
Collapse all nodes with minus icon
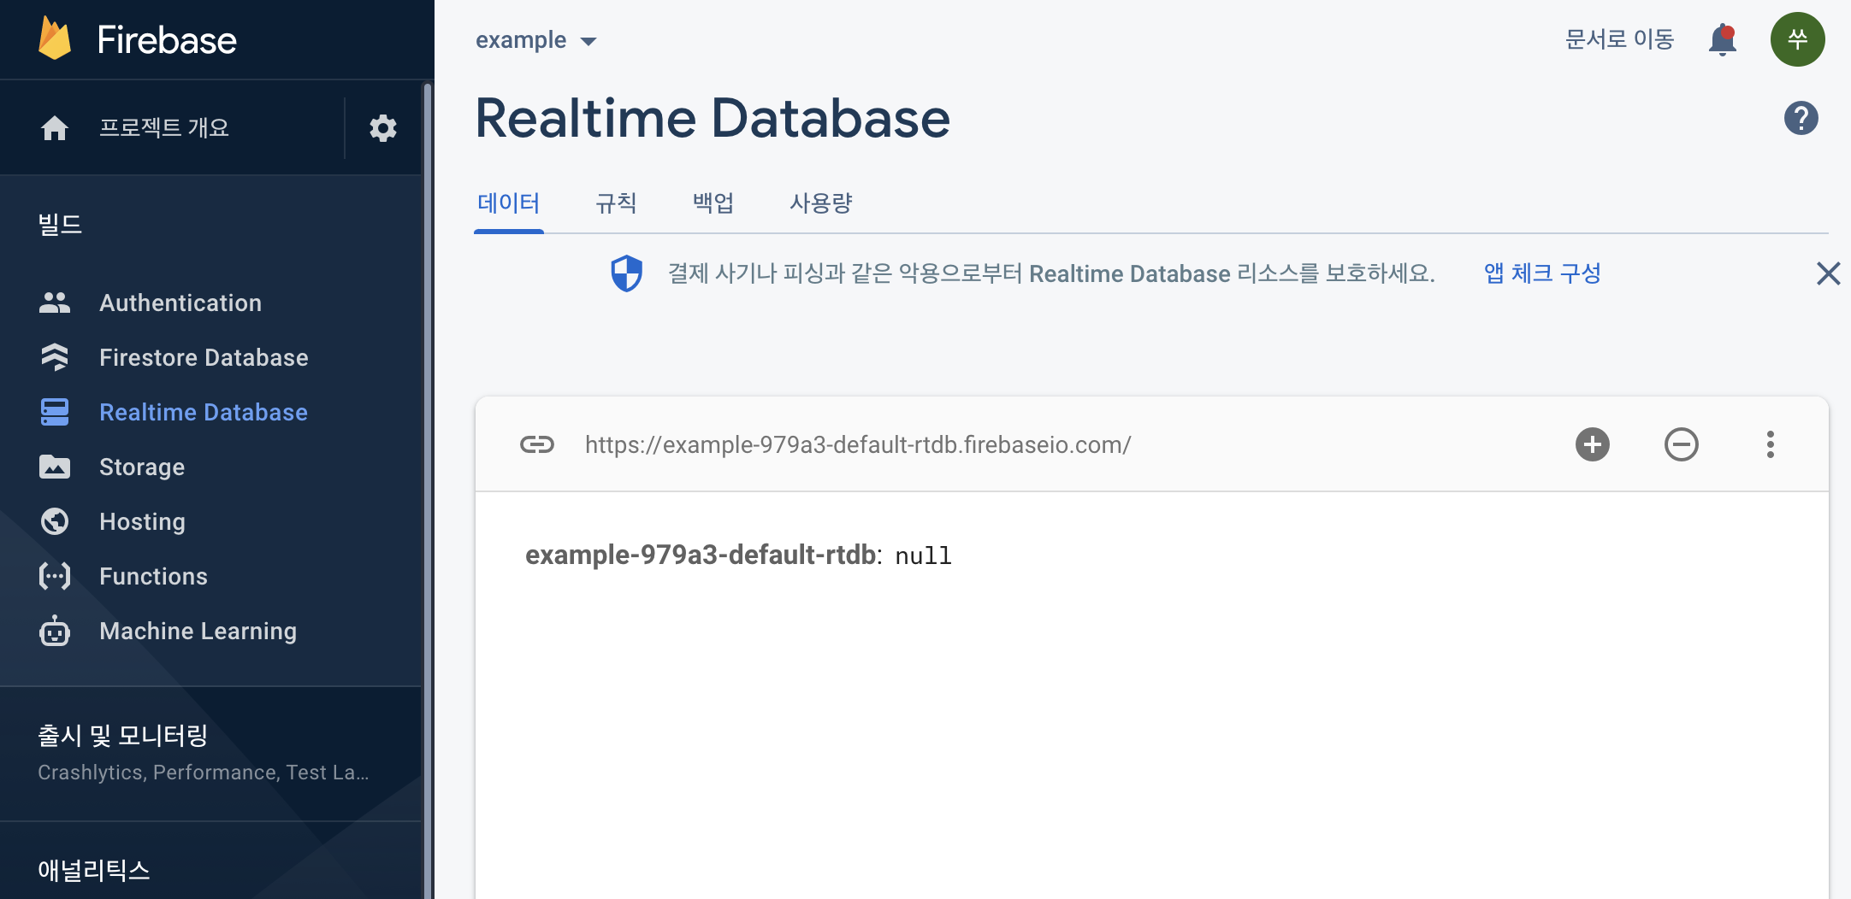click(x=1682, y=444)
